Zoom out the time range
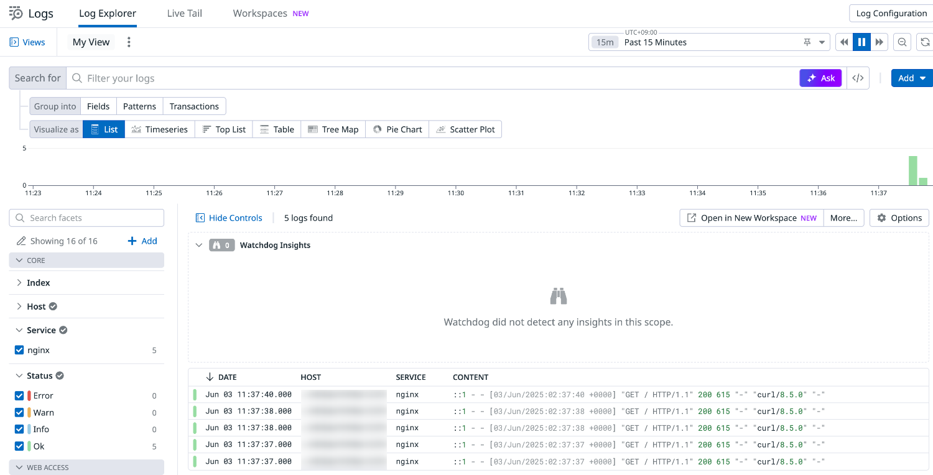This screenshot has width=933, height=475. [902, 42]
